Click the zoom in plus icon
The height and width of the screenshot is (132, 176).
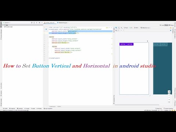coord(169,95)
